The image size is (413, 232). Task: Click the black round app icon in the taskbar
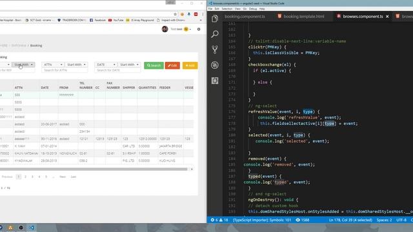pyautogui.click(x=21, y=227)
